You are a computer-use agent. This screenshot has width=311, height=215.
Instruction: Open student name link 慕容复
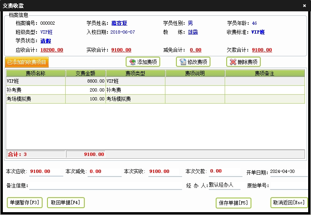(119, 23)
